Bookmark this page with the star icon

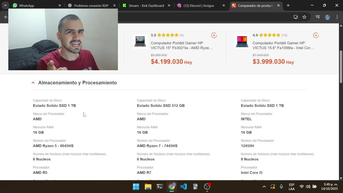tap(304, 17)
